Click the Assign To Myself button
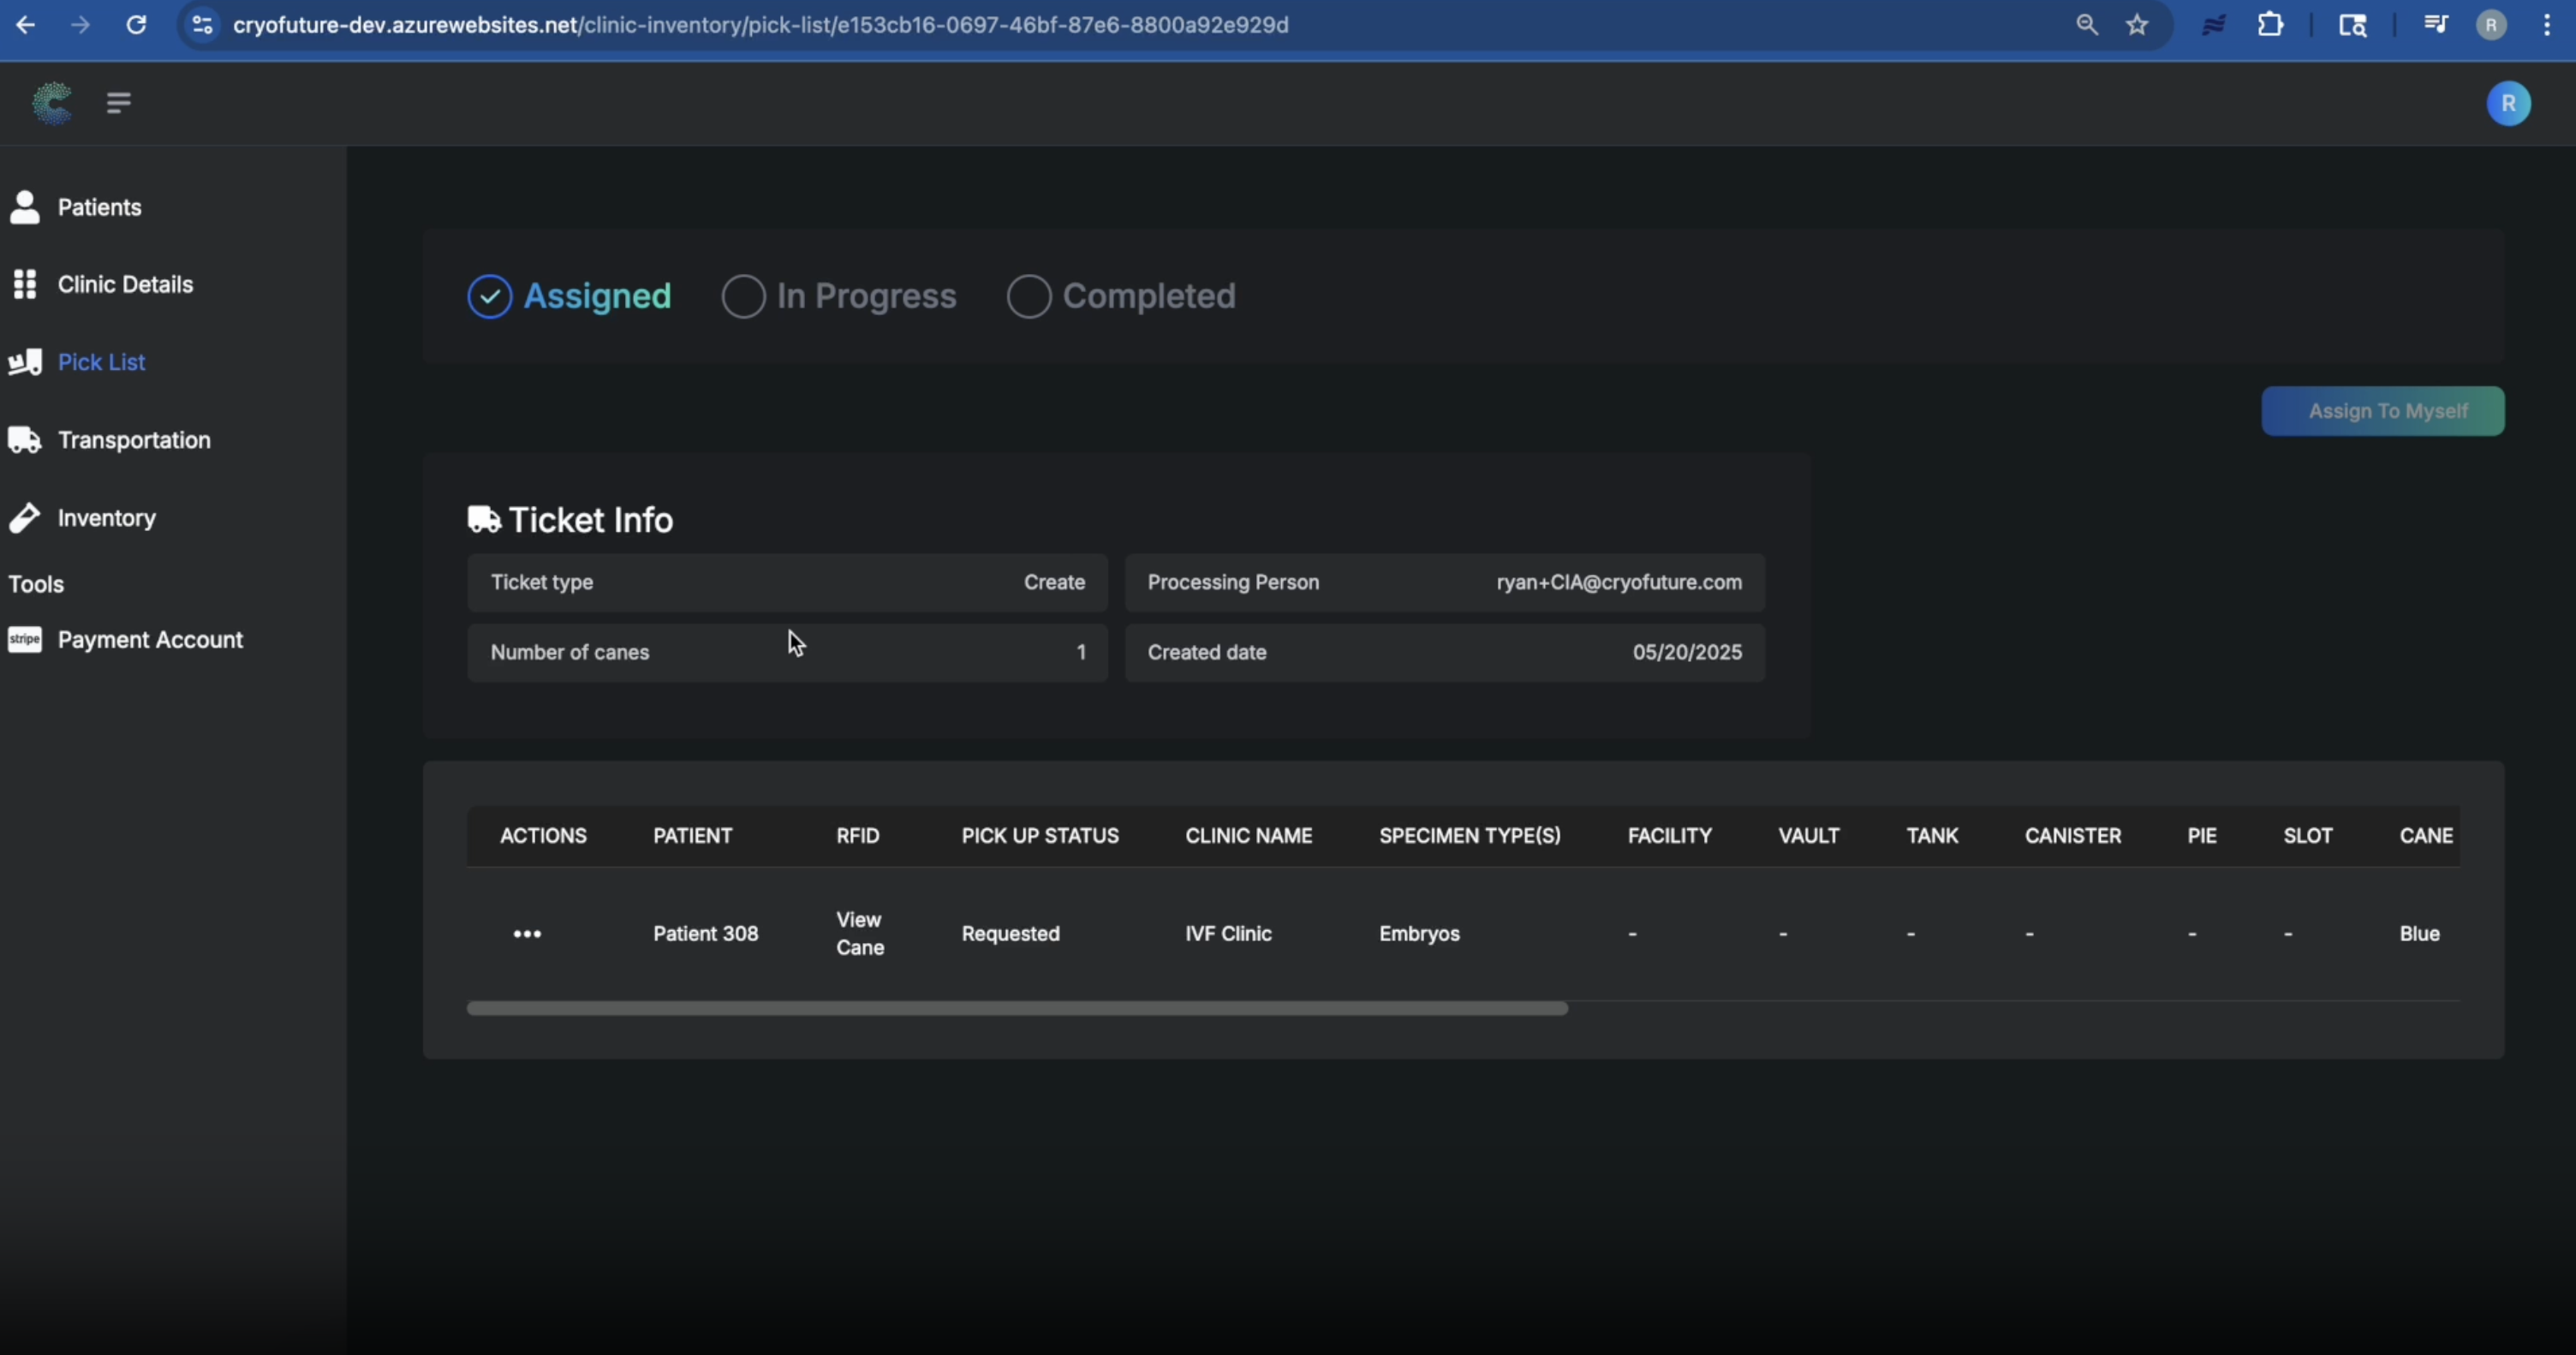The width and height of the screenshot is (2576, 1355). pos(2383,411)
